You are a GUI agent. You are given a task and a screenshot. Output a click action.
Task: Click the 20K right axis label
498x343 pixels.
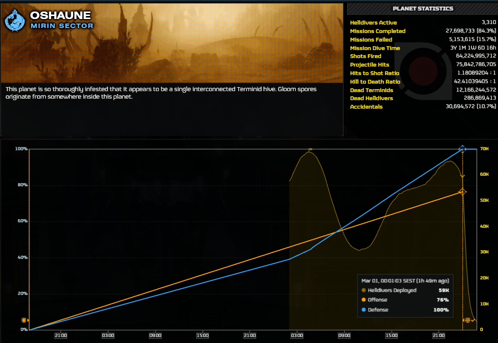point(484,278)
